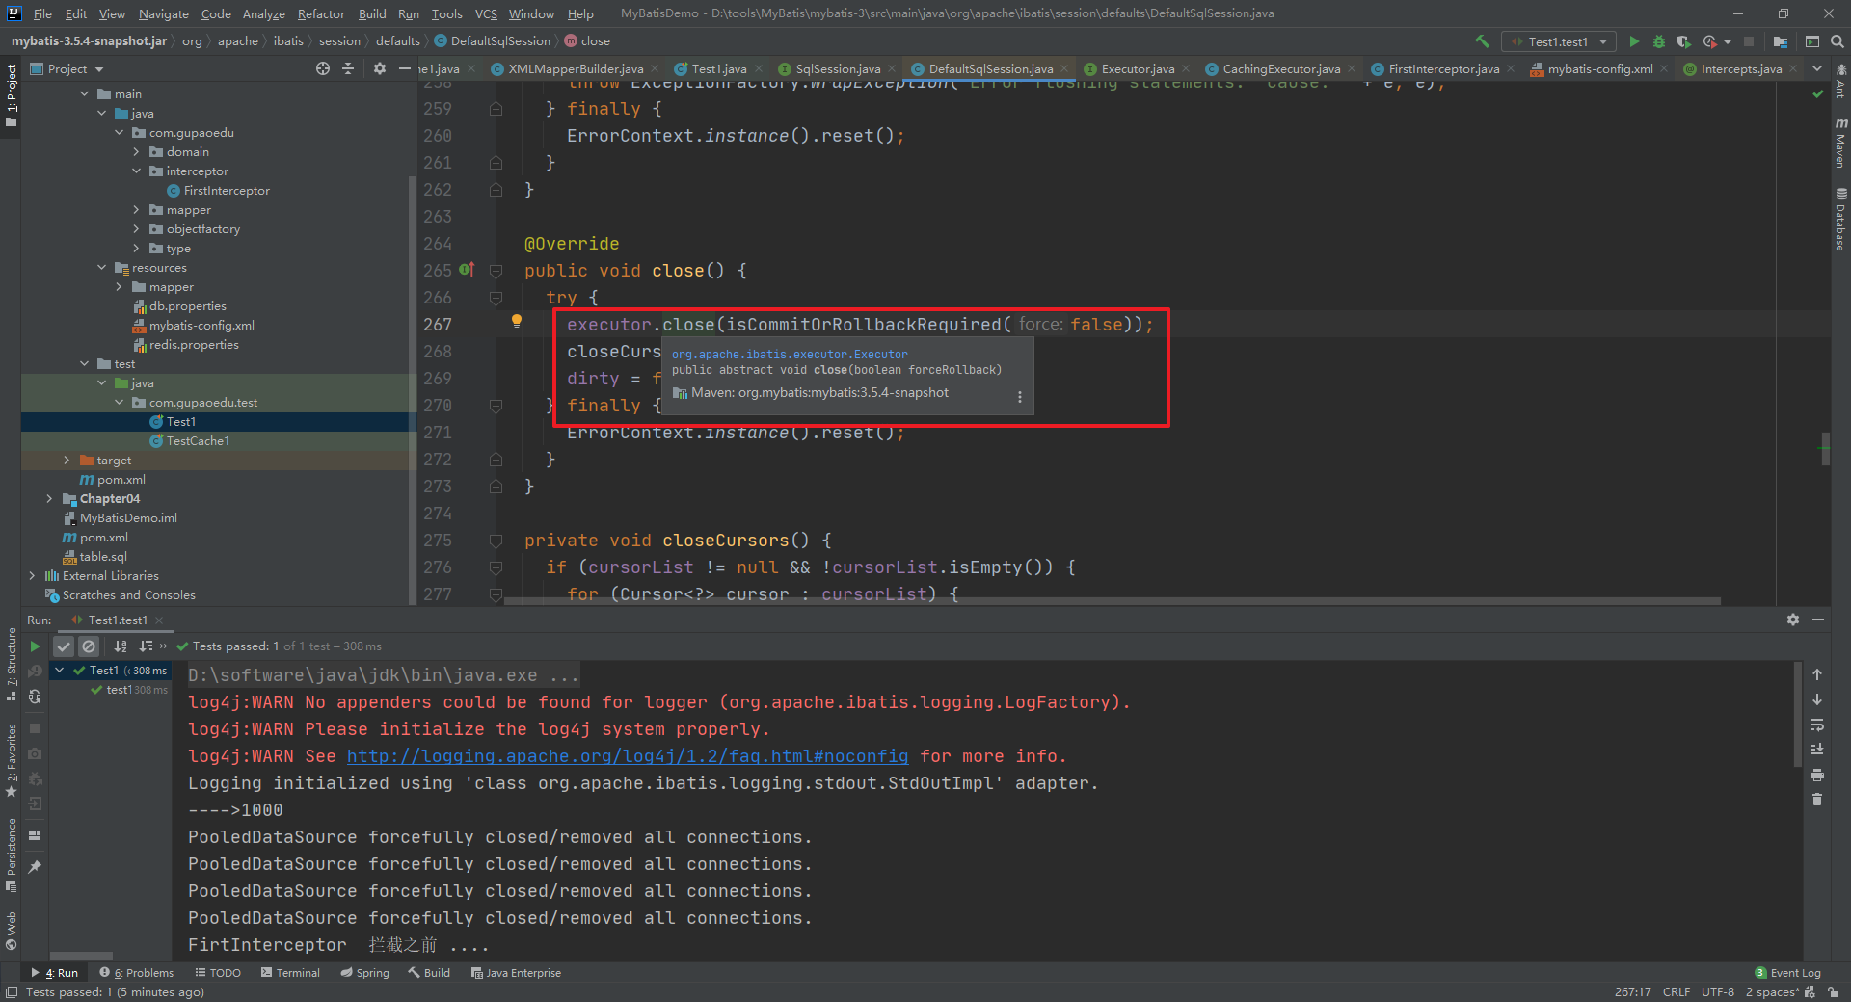Click the light bulb intention icon on line 267
The width and height of the screenshot is (1851, 1002).
coord(517,321)
